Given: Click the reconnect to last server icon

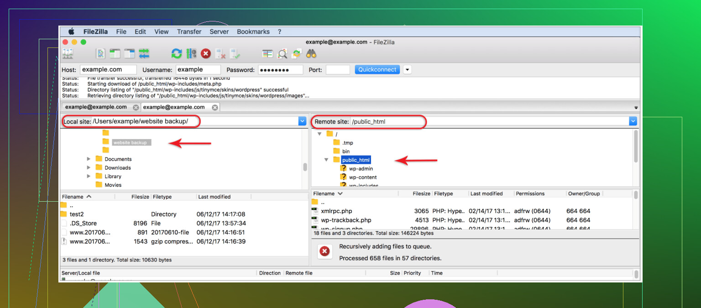Looking at the screenshot, I should tap(235, 54).
